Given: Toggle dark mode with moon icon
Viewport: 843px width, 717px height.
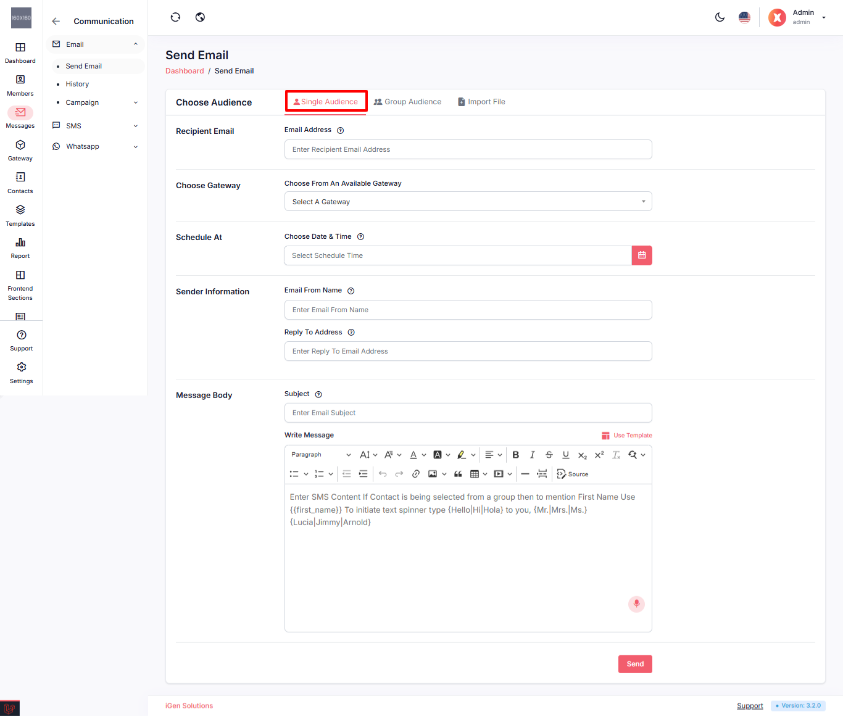Looking at the screenshot, I should [720, 17].
